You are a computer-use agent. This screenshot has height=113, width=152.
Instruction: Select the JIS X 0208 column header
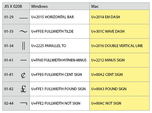(16, 6)
